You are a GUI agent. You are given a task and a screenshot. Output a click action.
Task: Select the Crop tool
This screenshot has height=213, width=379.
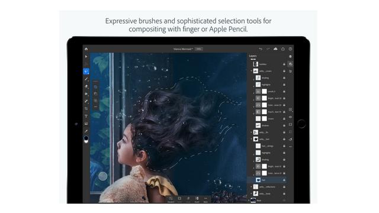[x=86, y=109]
